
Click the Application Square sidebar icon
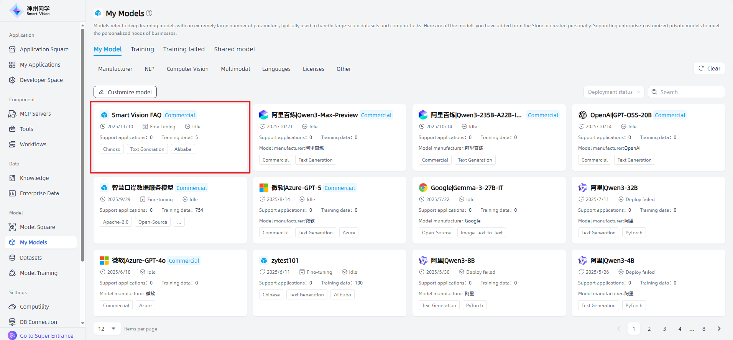pyautogui.click(x=12, y=49)
